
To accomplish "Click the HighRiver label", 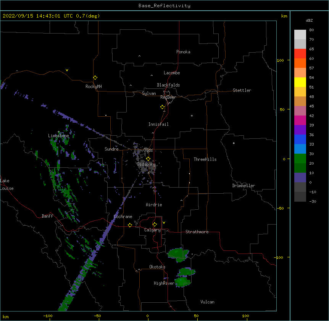I will click(x=164, y=283).
